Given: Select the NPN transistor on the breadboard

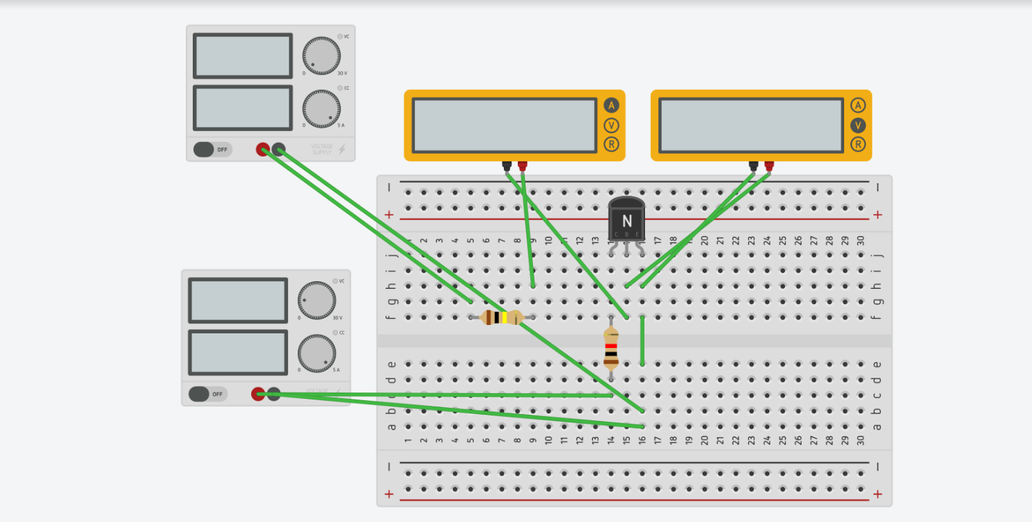Looking at the screenshot, I should pos(626,219).
